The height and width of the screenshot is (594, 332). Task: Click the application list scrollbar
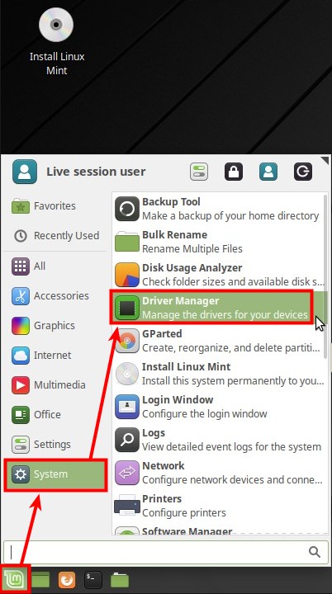325,276
